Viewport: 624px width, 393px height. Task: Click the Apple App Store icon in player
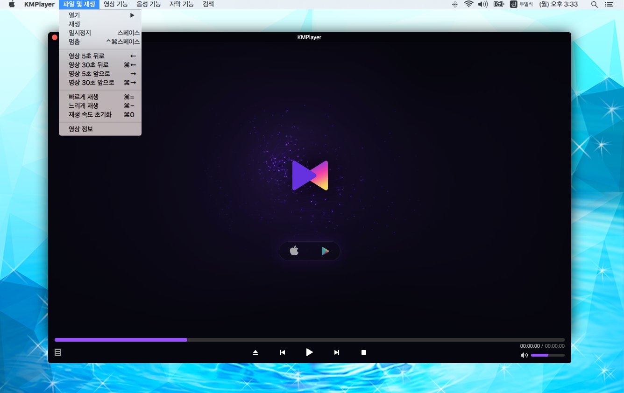(x=294, y=251)
